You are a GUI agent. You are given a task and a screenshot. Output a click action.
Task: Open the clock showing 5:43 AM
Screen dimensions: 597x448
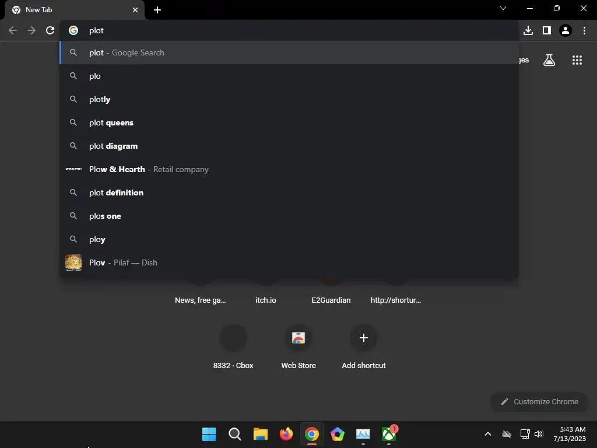coord(569,434)
